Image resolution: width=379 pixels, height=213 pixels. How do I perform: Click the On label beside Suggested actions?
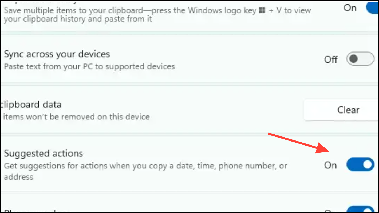330,165
